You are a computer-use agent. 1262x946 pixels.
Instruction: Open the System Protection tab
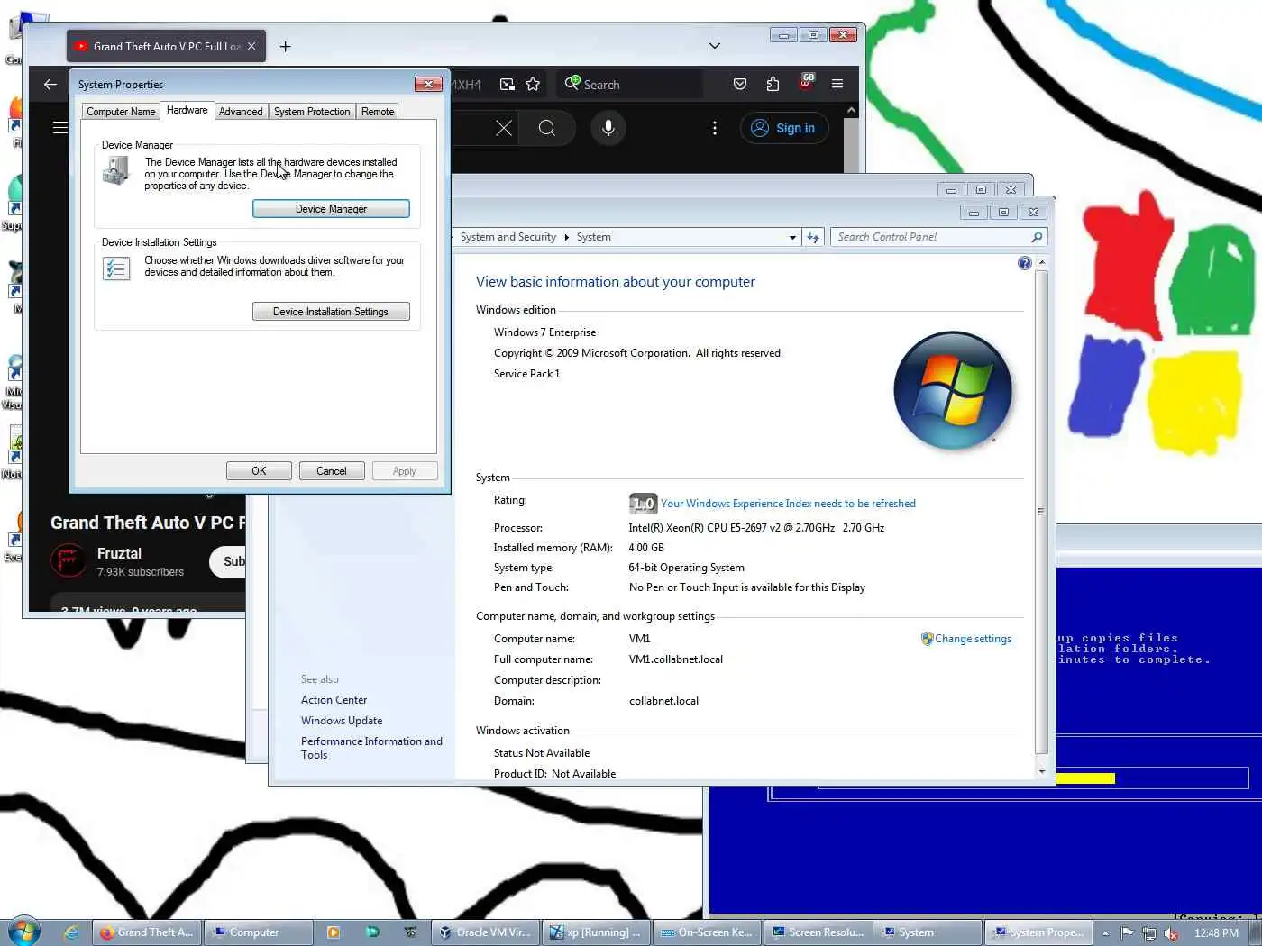(x=312, y=112)
